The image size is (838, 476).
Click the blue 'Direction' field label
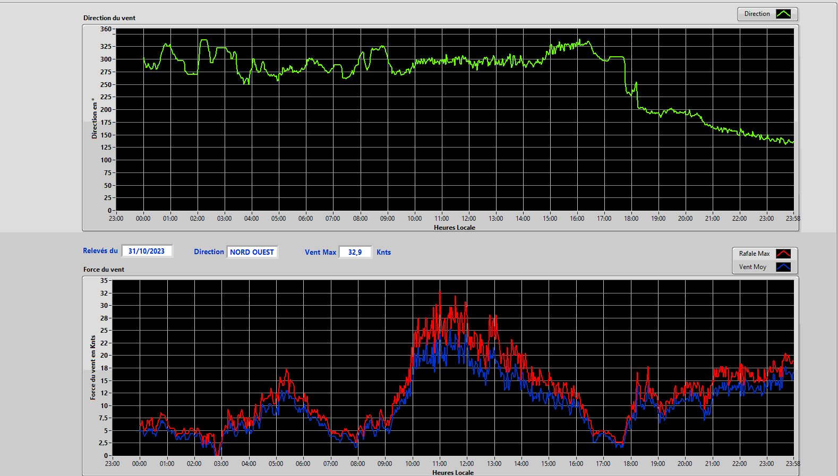pos(209,252)
